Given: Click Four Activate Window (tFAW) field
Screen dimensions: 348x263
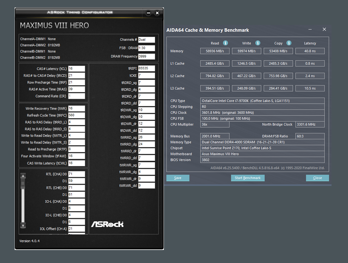Looking at the screenshot, I should (77, 156).
